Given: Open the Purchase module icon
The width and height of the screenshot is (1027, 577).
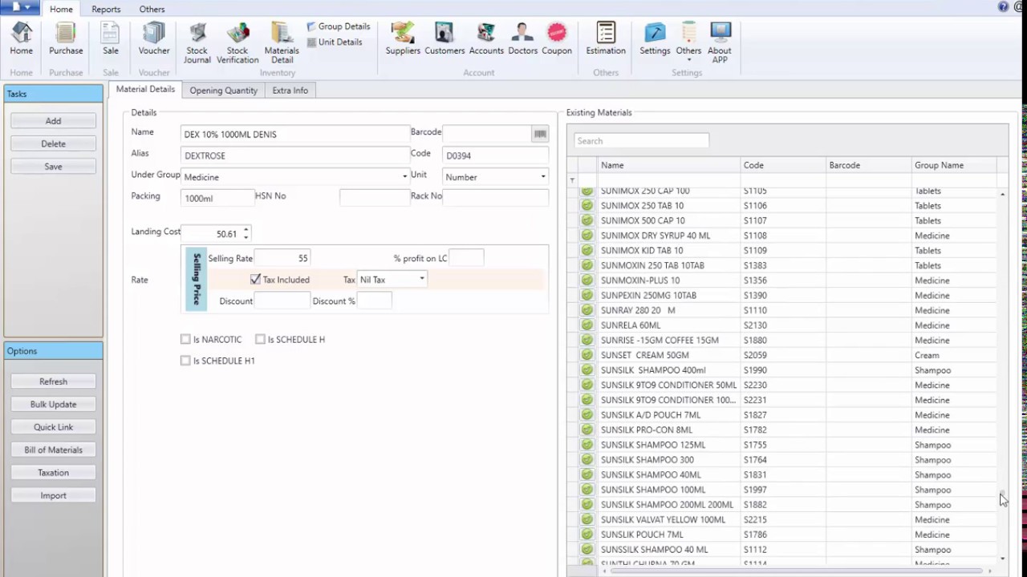Looking at the screenshot, I should 66,38.
